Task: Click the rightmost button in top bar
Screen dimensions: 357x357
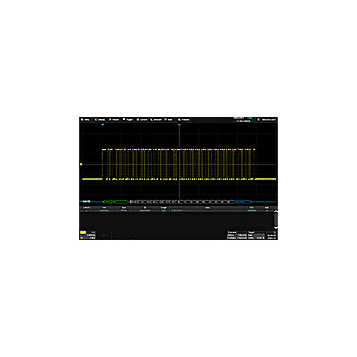Action: pyautogui.click(x=267, y=120)
